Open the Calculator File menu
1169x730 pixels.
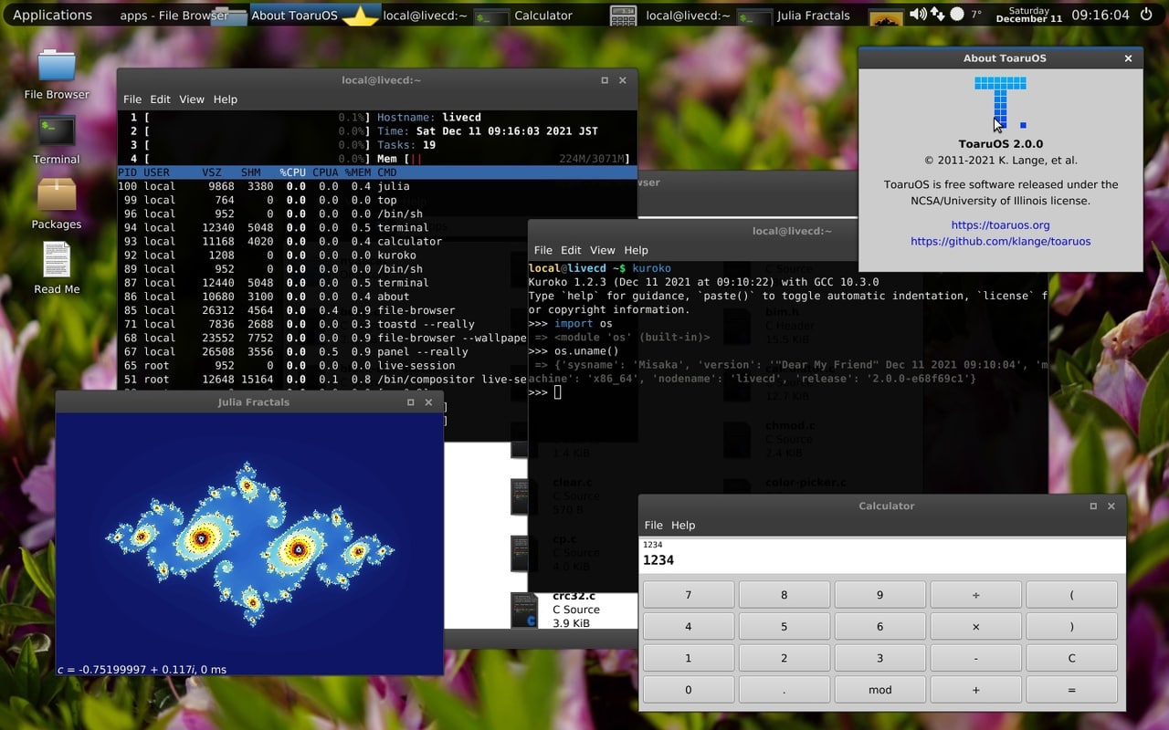click(x=653, y=525)
